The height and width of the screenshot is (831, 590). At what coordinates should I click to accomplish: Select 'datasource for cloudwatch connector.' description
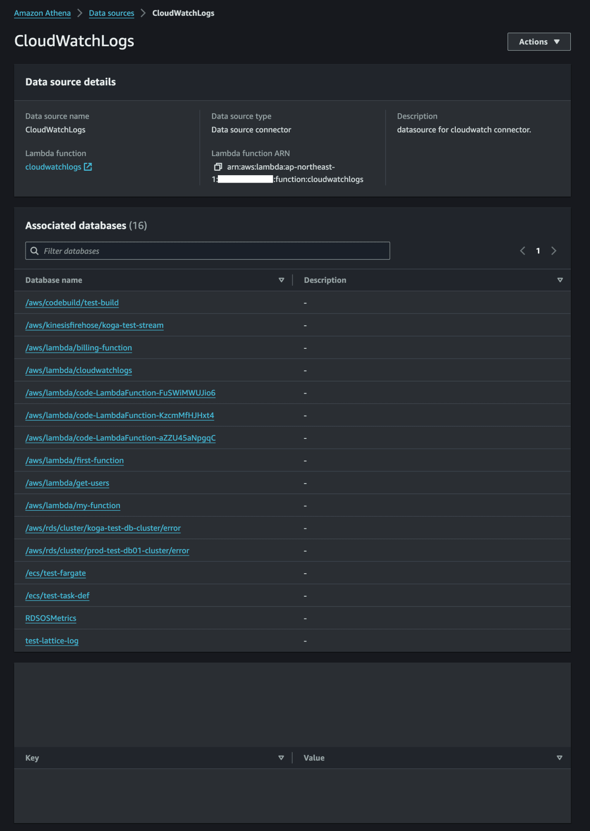click(x=464, y=130)
